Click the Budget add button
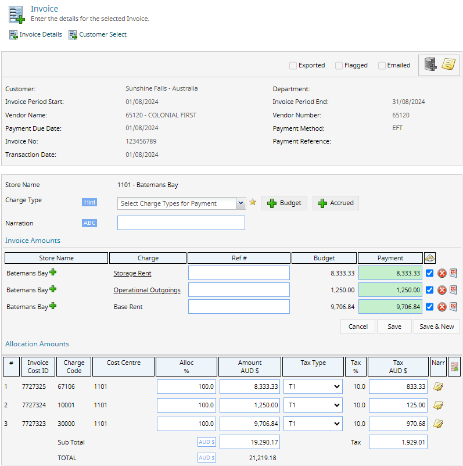This screenshot has width=463, height=466. click(x=284, y=203)
